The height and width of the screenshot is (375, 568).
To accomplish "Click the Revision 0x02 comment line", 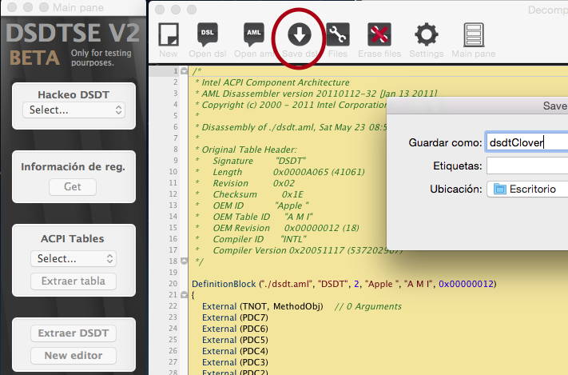I will 245,183.
